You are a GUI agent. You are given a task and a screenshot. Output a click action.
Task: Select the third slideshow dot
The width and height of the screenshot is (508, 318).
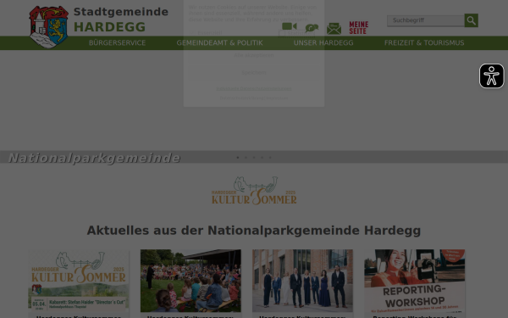click(x=254, y=158)
